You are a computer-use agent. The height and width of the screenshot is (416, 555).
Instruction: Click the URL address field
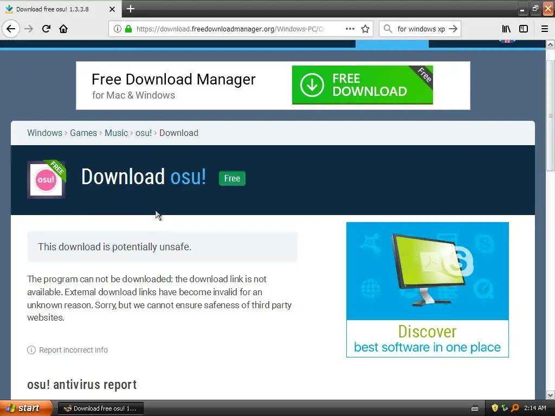click(240, 29)
